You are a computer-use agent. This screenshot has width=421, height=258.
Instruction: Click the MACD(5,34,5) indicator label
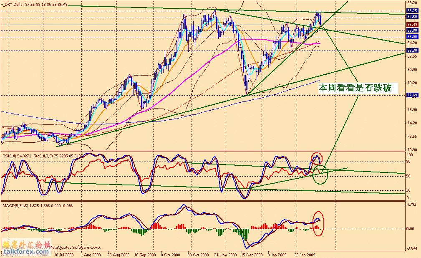[x=38, y=205]
